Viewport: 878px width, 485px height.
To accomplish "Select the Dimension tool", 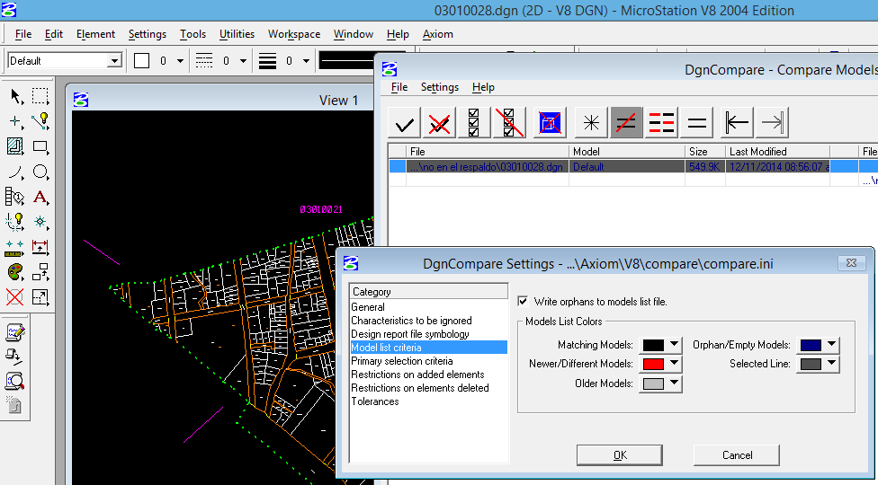I will (40, 246).
